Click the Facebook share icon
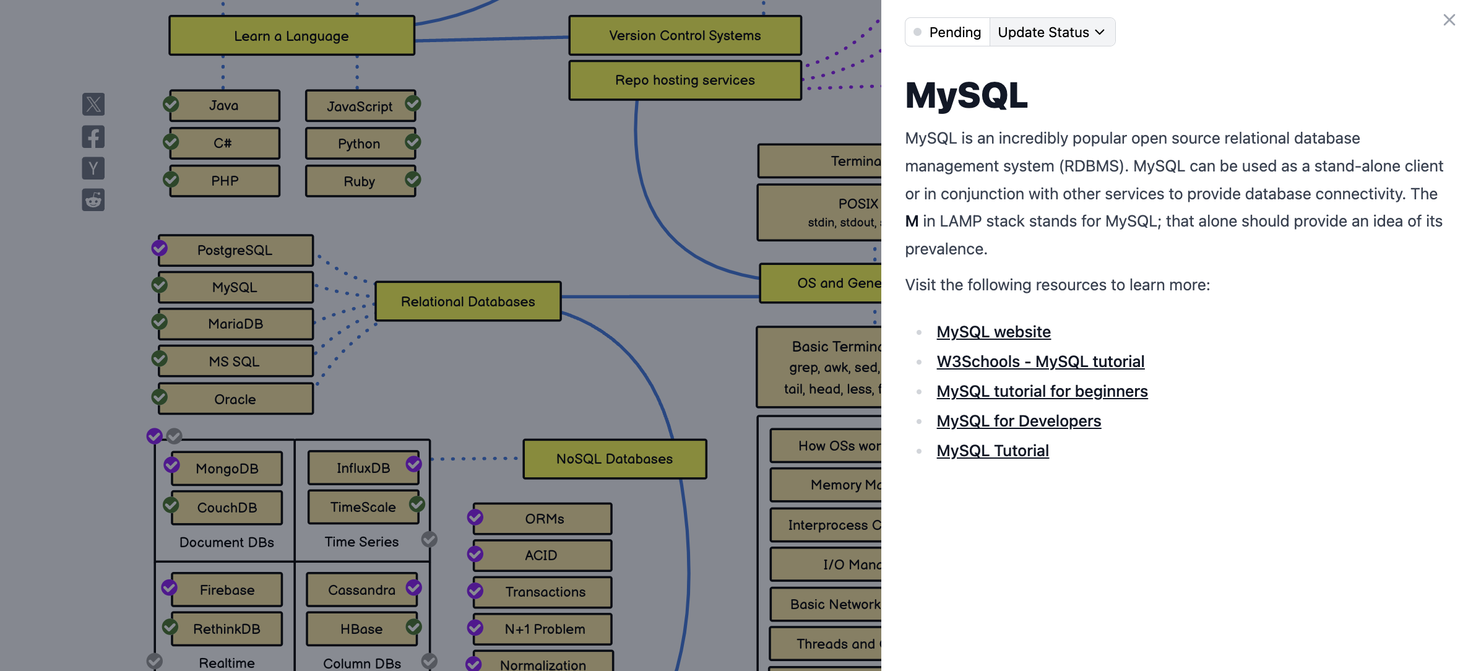 tap(93, 136)
